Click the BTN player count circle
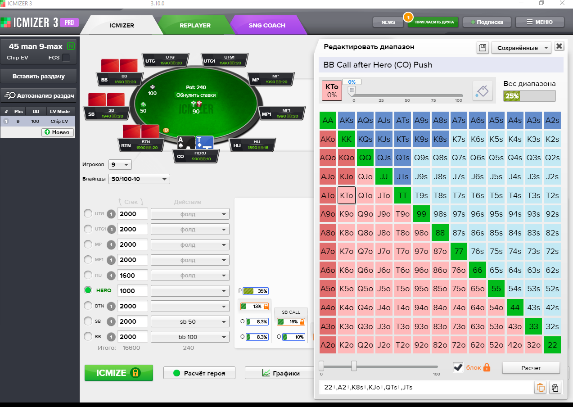This screenshot has height=407, width=573. pyautogui.click(x=112, y=306)
